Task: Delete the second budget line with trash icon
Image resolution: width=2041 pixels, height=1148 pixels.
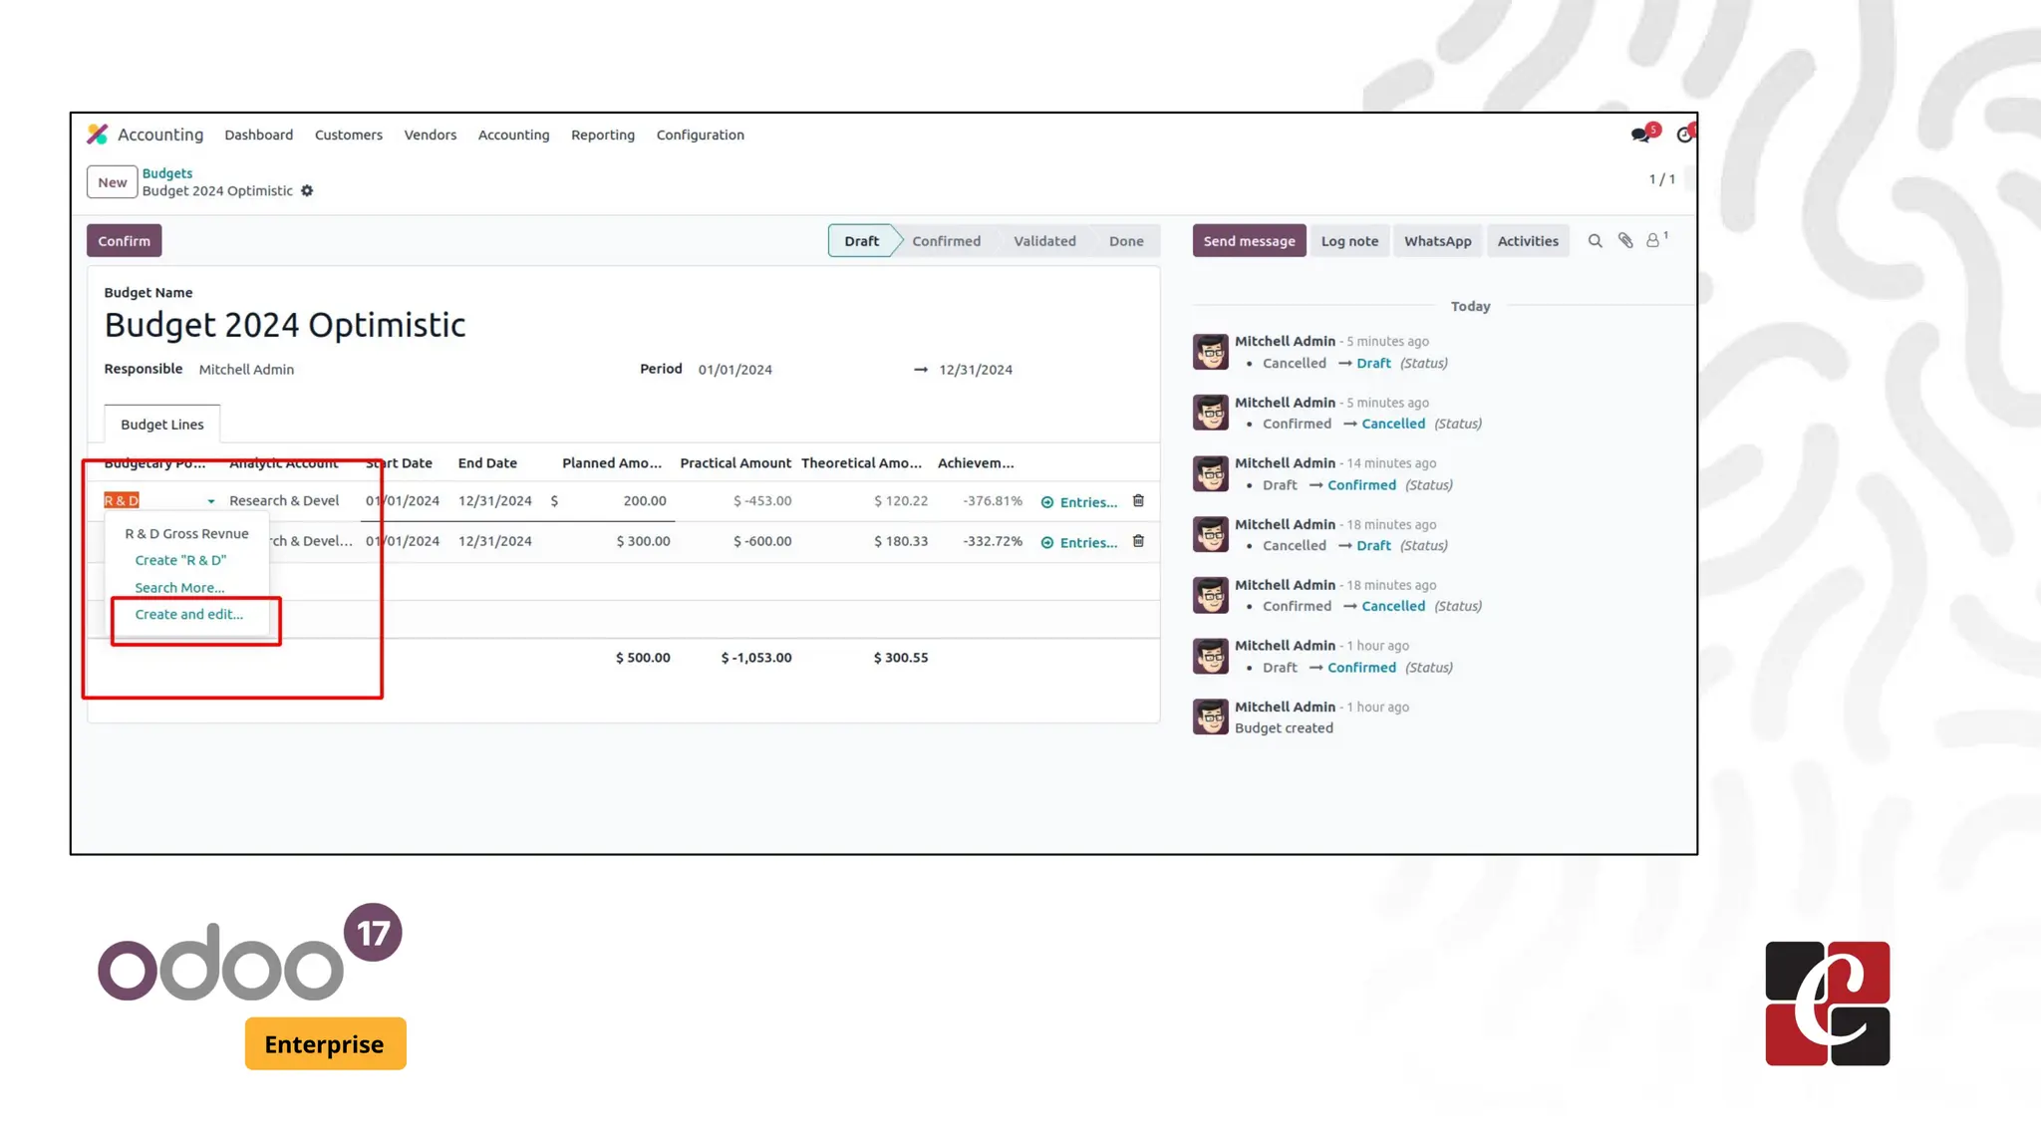Action: pos(1138,541)
